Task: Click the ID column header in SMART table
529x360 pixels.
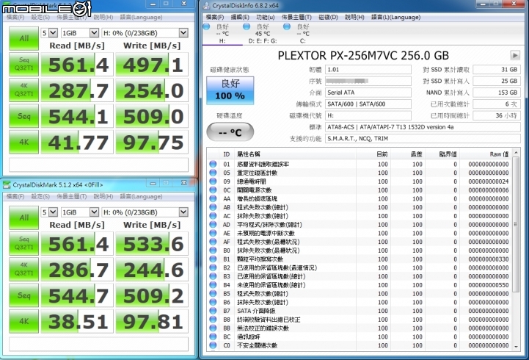Action: (227, 154)
